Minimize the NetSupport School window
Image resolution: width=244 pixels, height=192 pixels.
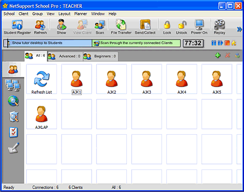click(222, 6)
